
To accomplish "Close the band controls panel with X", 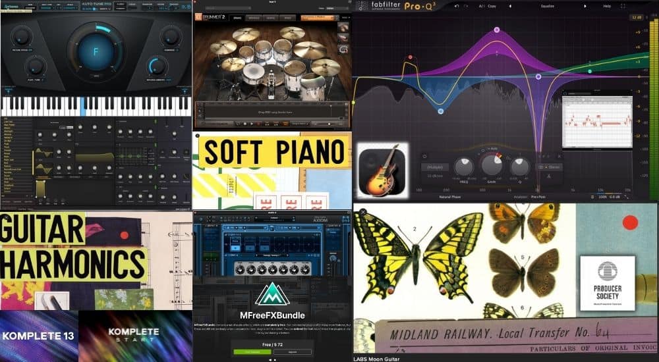I will (559, 156).
